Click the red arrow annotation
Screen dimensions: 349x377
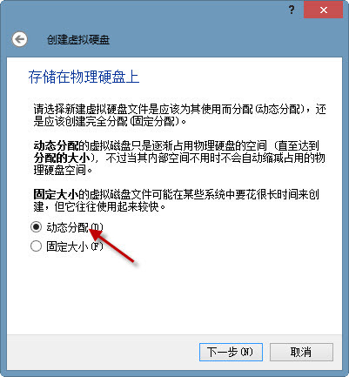click(112, 246)
